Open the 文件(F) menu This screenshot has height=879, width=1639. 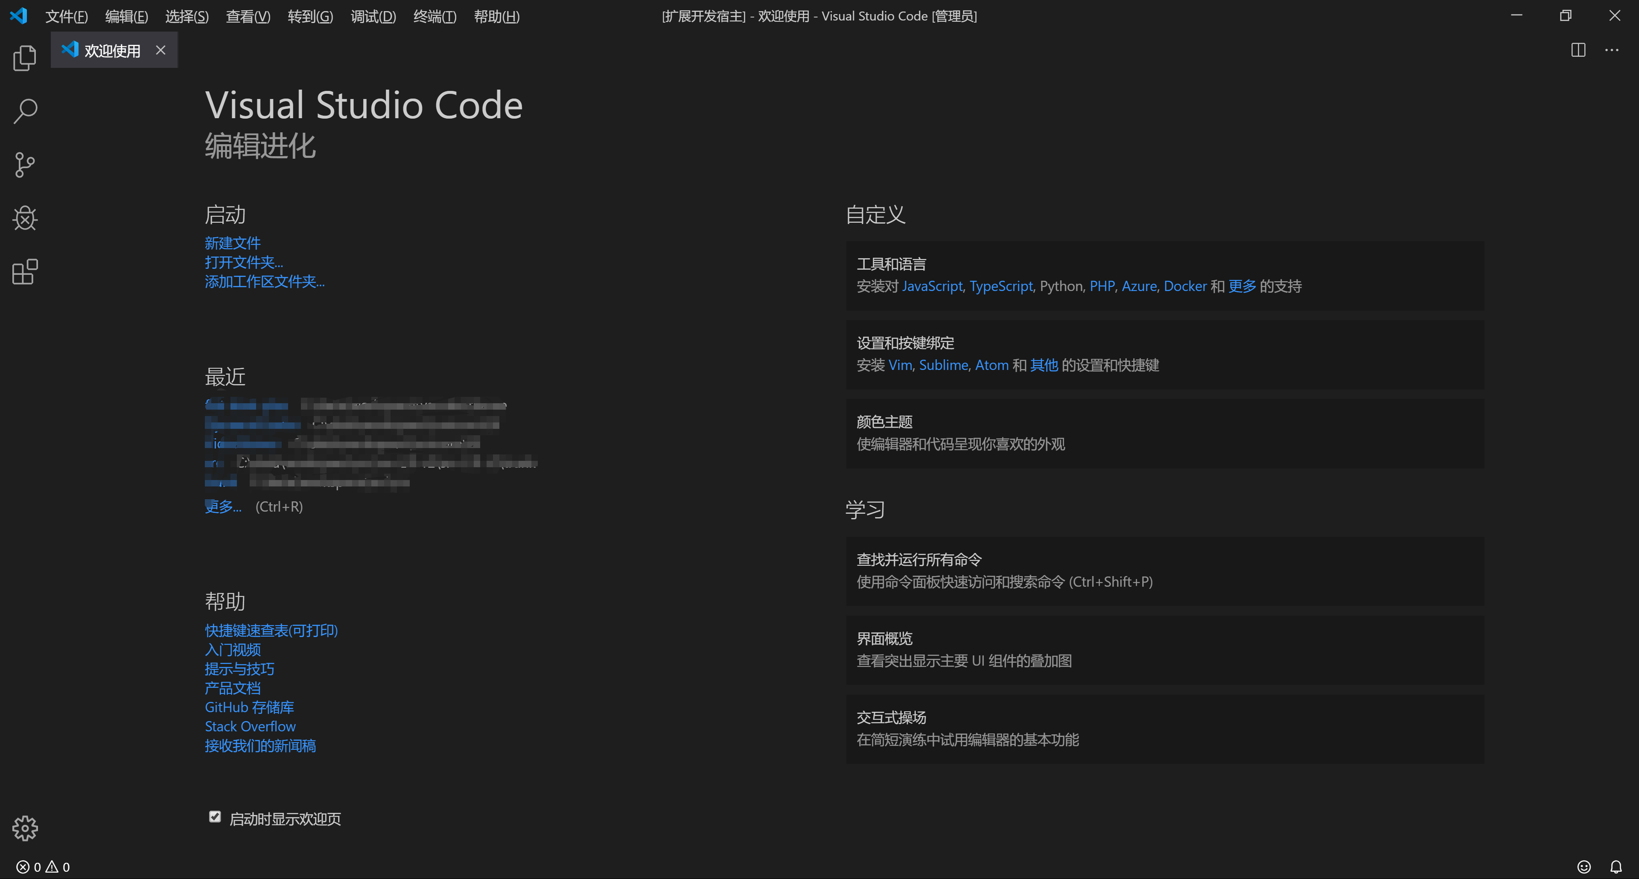pyautogui.click(x=66, y=17)
